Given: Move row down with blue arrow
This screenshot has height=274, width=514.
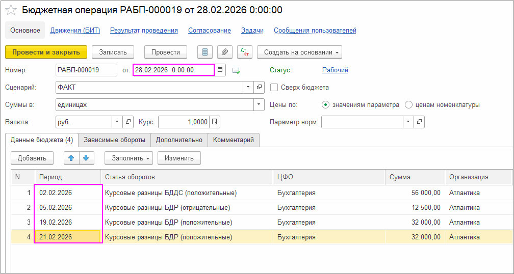Looking at the screenshot, I should (86, 158).
